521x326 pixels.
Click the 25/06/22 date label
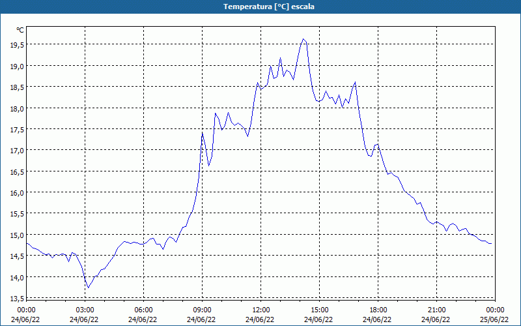[495, 319]
